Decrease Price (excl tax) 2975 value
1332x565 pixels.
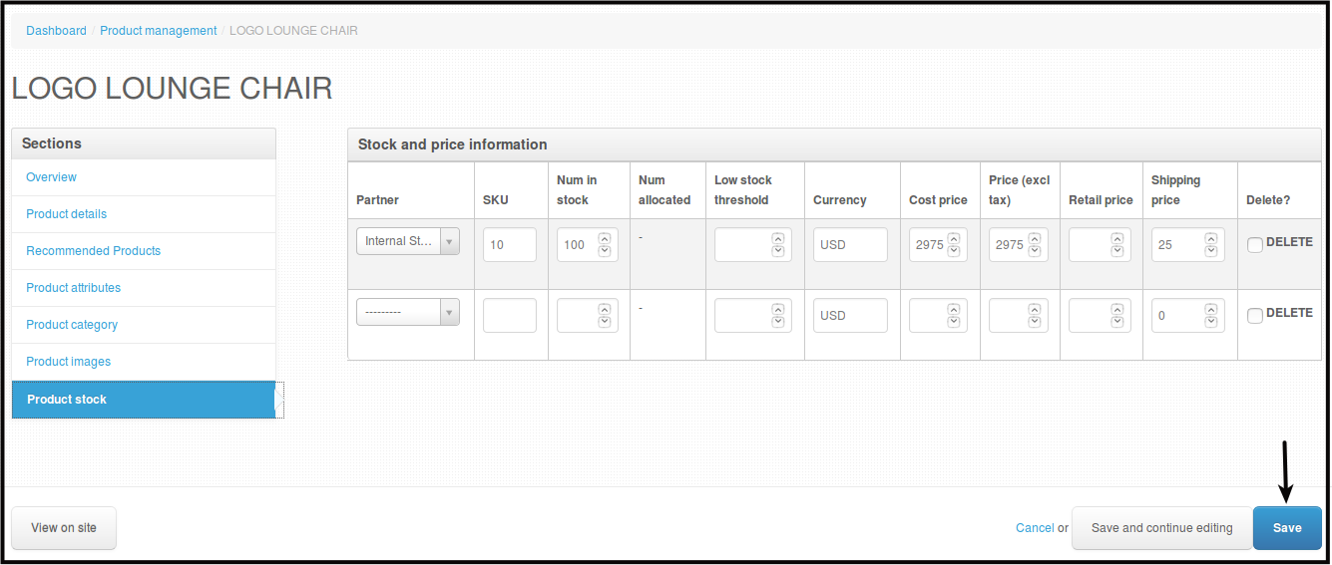[1034, 251]
